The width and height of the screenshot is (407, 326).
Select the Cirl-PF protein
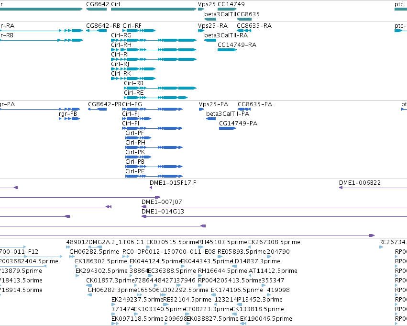[x=138, y=138]
